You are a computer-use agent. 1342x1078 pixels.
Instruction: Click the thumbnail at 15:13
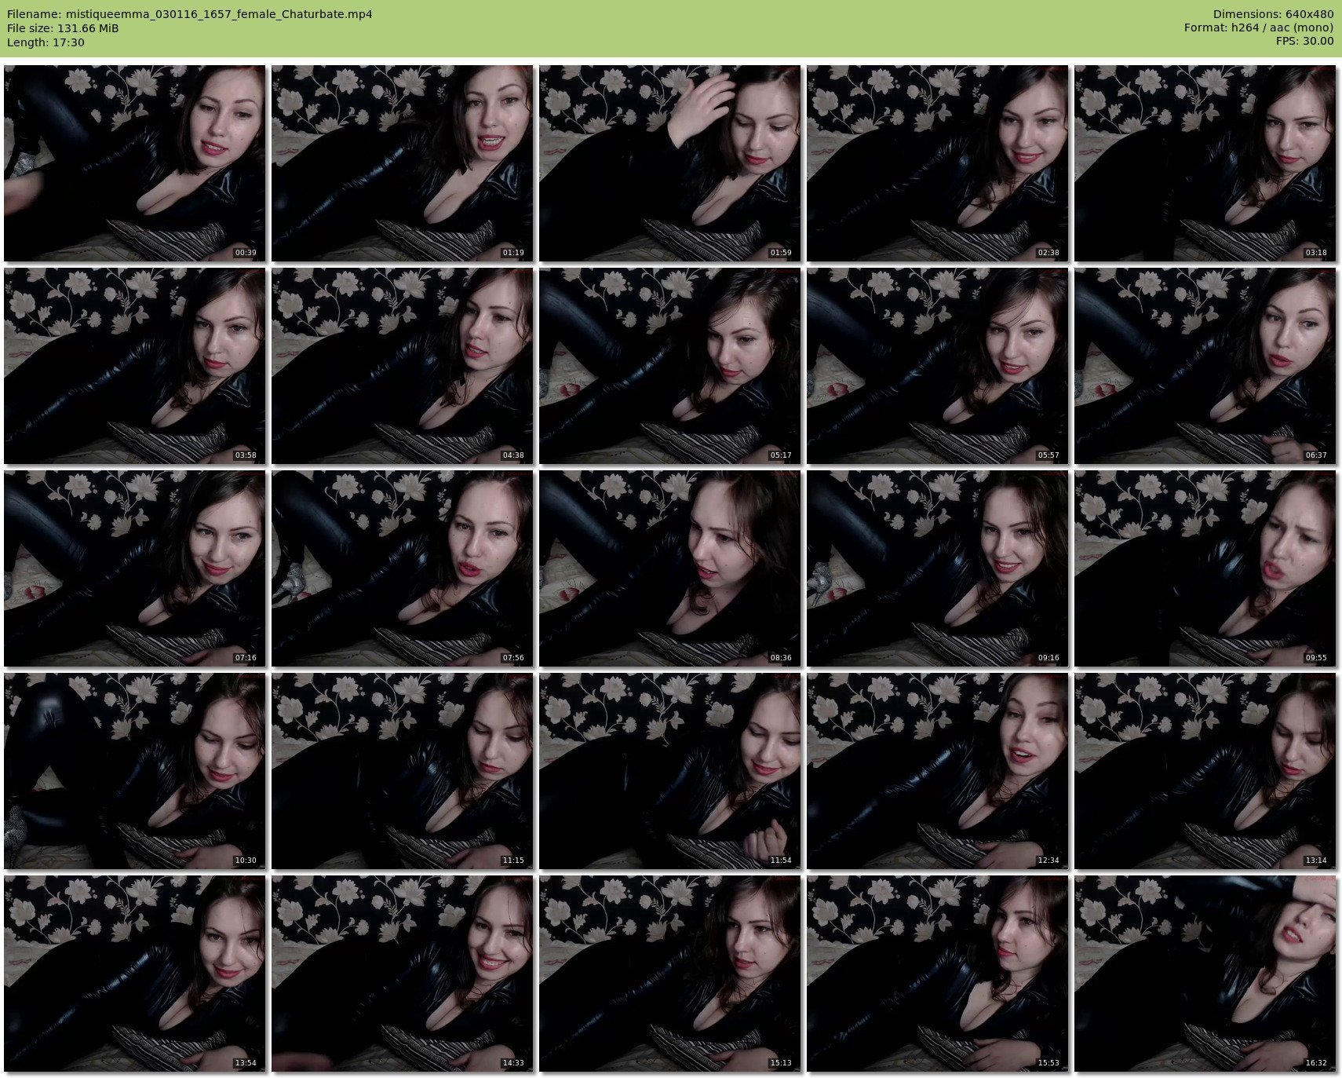point(670,974)
